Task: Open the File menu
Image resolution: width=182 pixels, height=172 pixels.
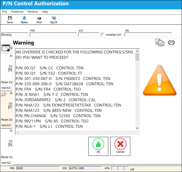Action: (5, 12)
